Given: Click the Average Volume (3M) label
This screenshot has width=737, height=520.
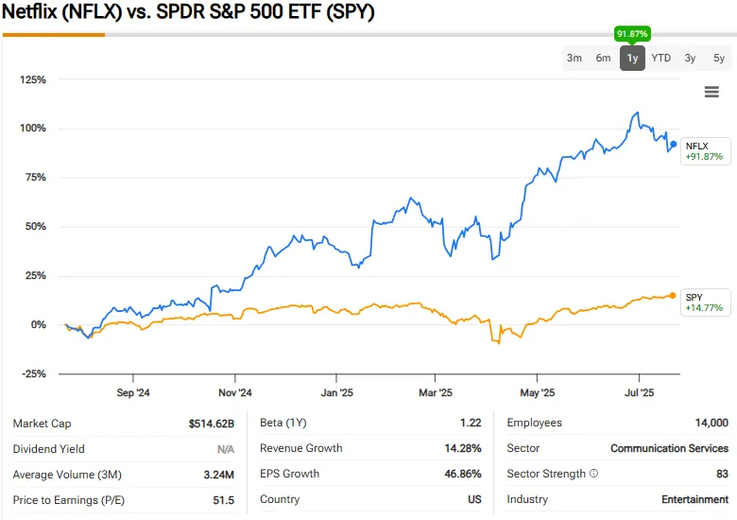Looking at the screenshot, I should coord(67,475).
